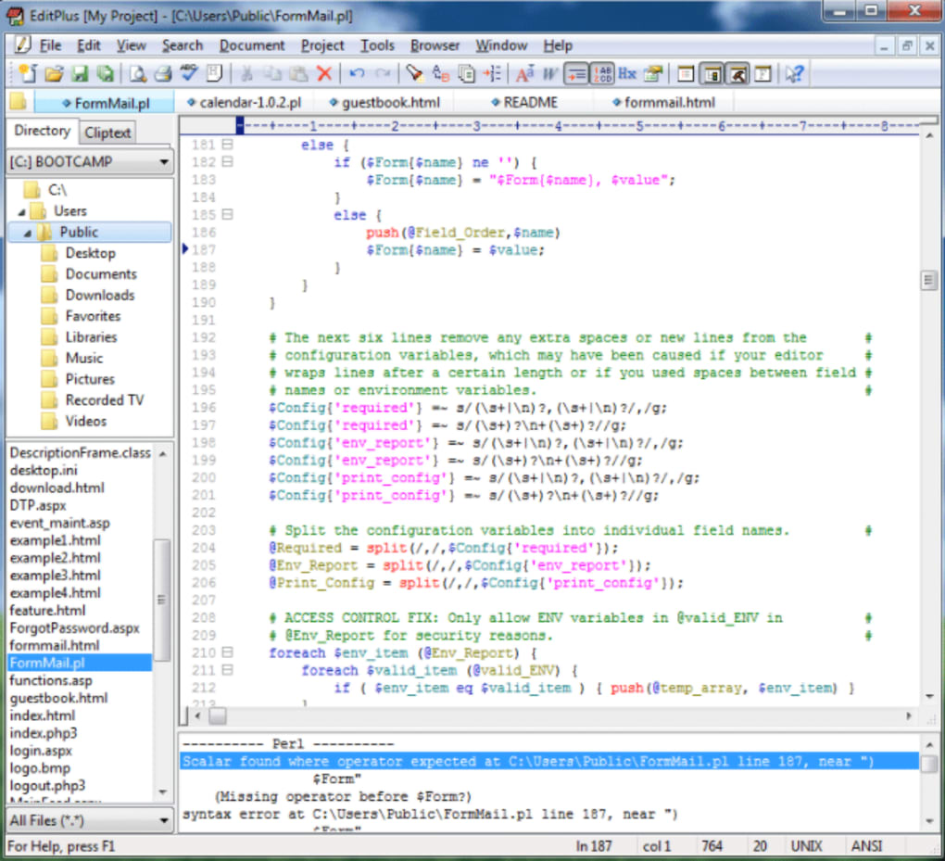This screenshot has width=945, height=861.
Task: Click the Undo arrow icon
Action: (x=357, y=73)
